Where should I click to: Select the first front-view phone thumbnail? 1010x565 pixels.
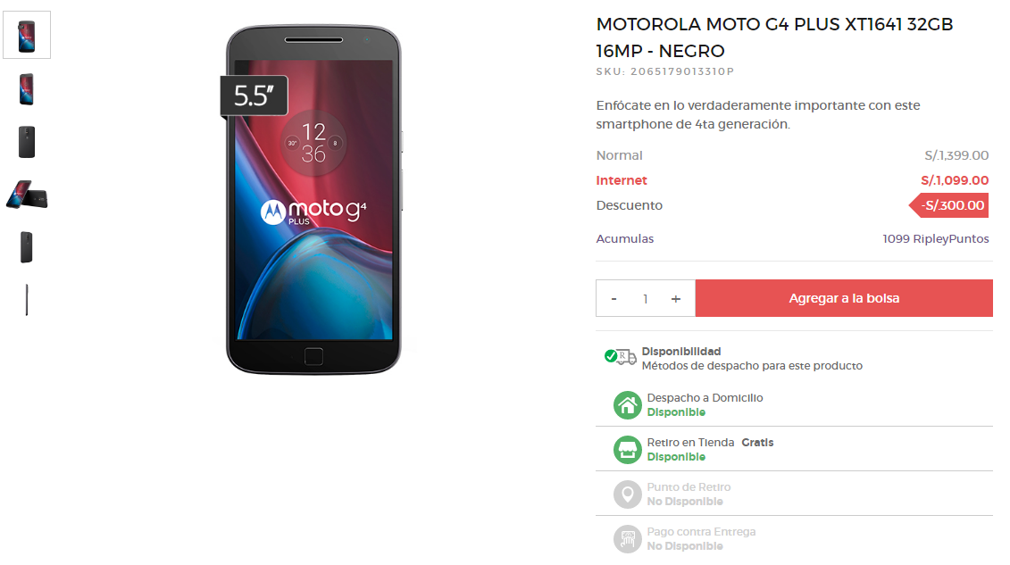click(x=27, y=36)
